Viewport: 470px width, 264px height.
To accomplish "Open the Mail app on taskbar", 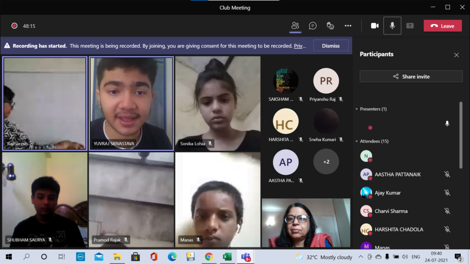I will coord(99,257).
